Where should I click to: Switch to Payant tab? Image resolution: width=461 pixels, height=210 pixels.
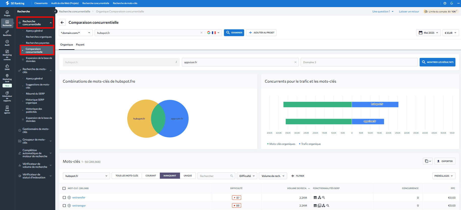click(80, 45)
